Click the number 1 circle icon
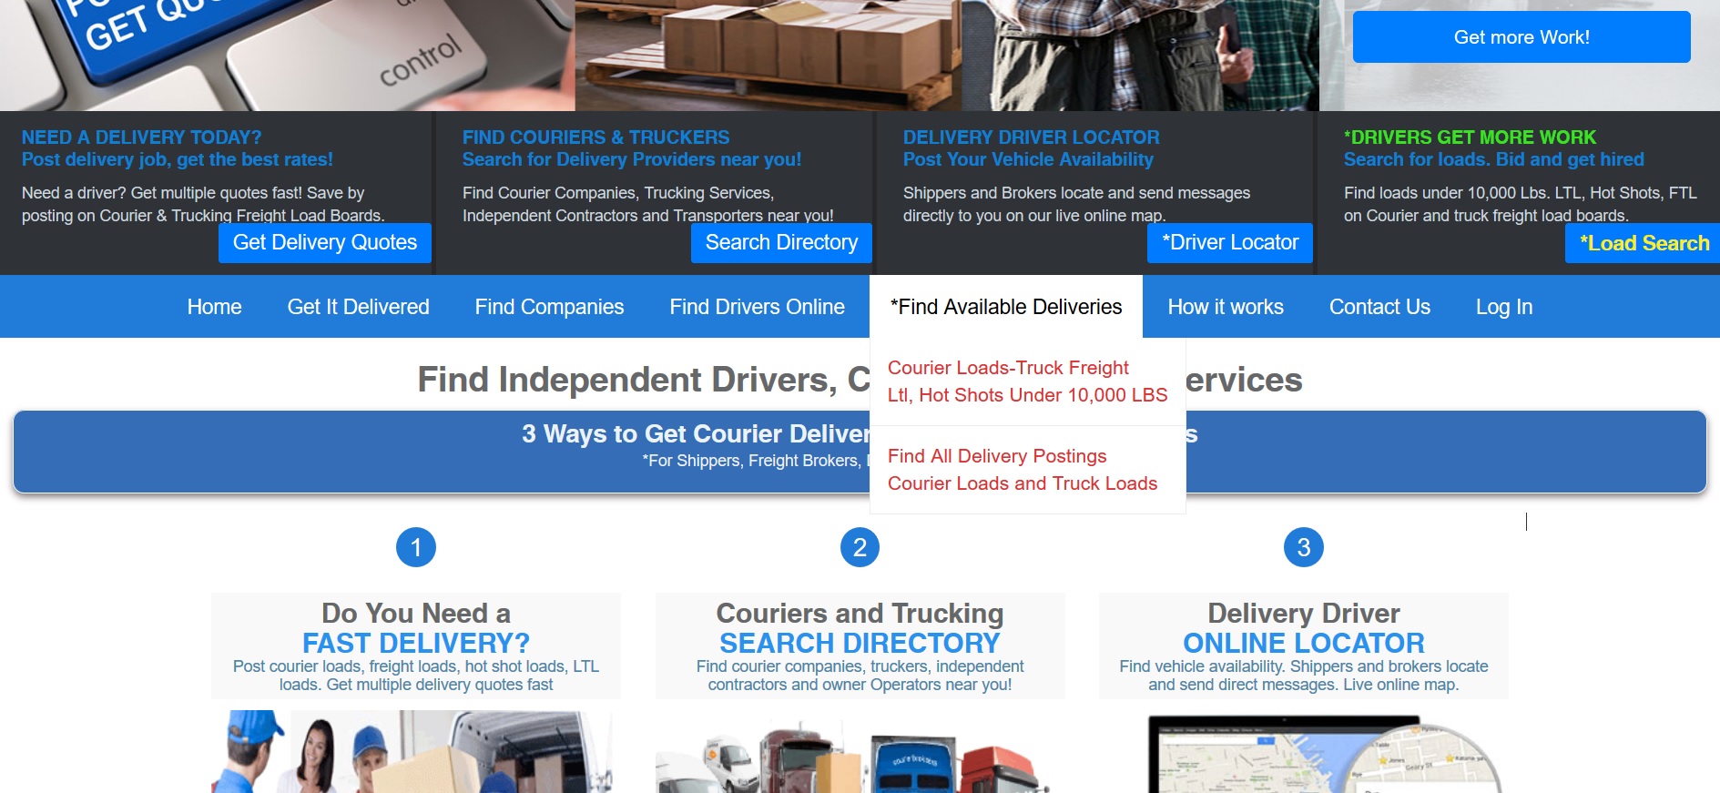 (x=416, y=547)
